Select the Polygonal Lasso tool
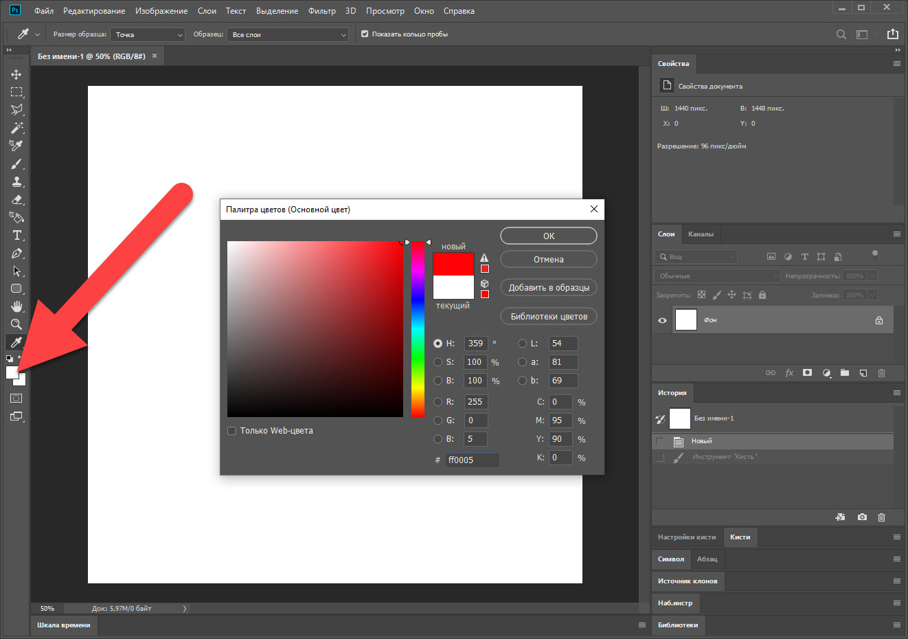Viewport: 908px width, 639px height. click(x=16, y=110)
